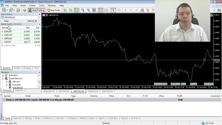The width and height of the screenshot is (222, 125).
Task: Click the Default profile in status bar
Action: coord(106,123)
